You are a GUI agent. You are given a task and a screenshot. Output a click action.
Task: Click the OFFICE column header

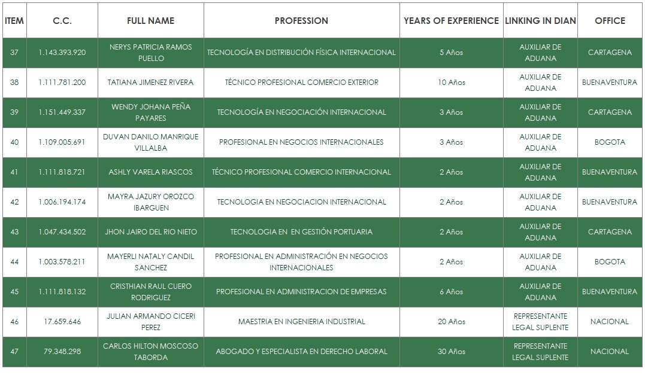pyautogui.click(x=610, y=20)
